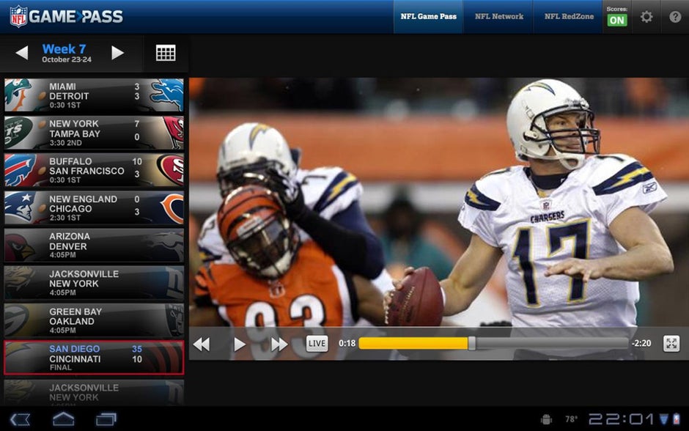Open recent apps from the navigation bar
This screenshot has height=431, width=689.
[x=106, y=419]
